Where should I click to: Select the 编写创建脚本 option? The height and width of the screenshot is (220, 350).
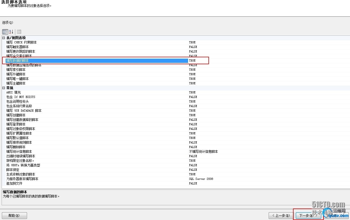point(16,115)
